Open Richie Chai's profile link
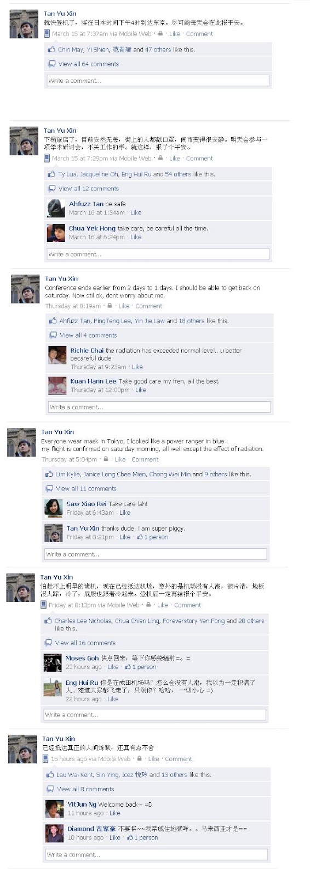Image resolution: width=310 pixels, height=878 pixels. click(87, 350)
